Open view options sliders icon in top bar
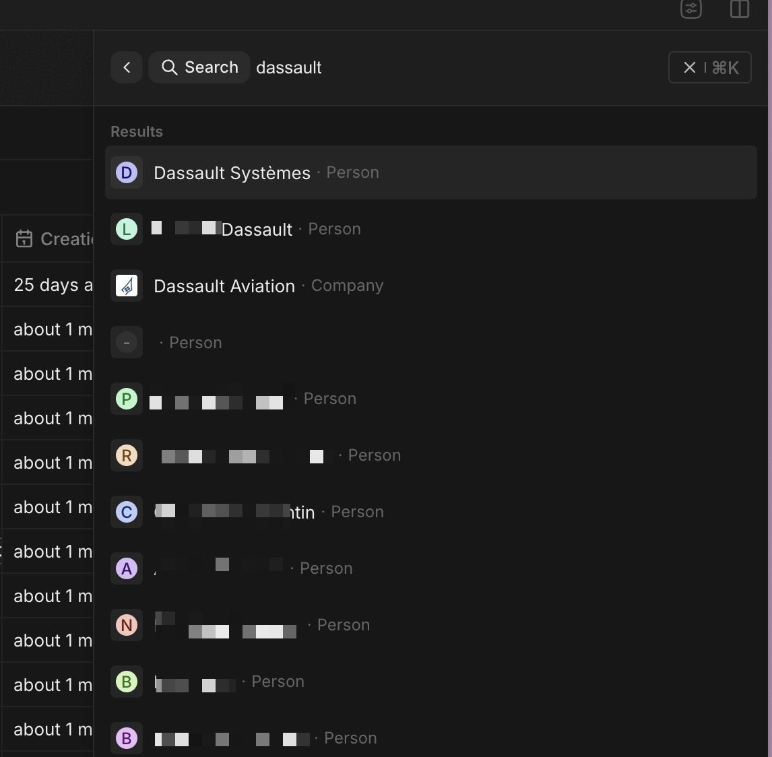The width and height of the screenshot is (772, 757). pos(690,8)
